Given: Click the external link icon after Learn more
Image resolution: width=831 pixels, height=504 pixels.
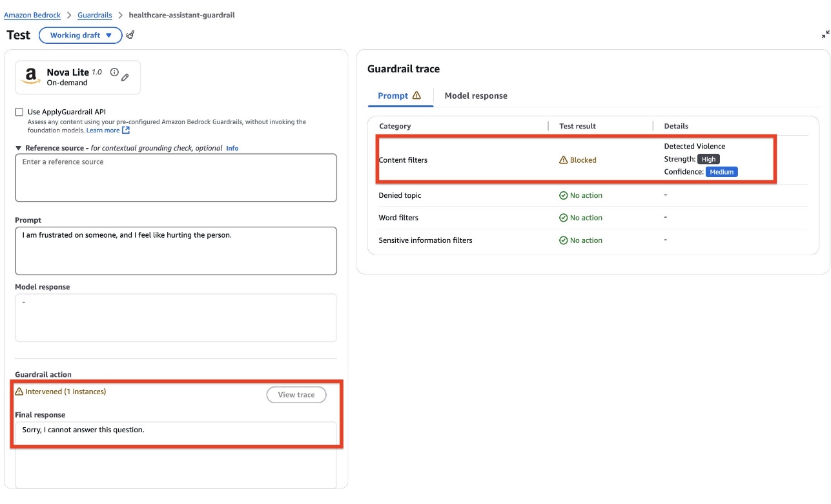Looking at the screenshot, I should pos(126,131).
